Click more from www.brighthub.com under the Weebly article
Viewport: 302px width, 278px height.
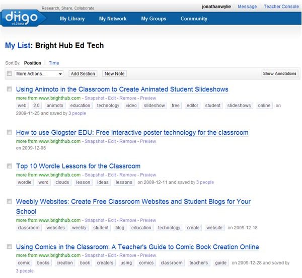coord(48,220)
